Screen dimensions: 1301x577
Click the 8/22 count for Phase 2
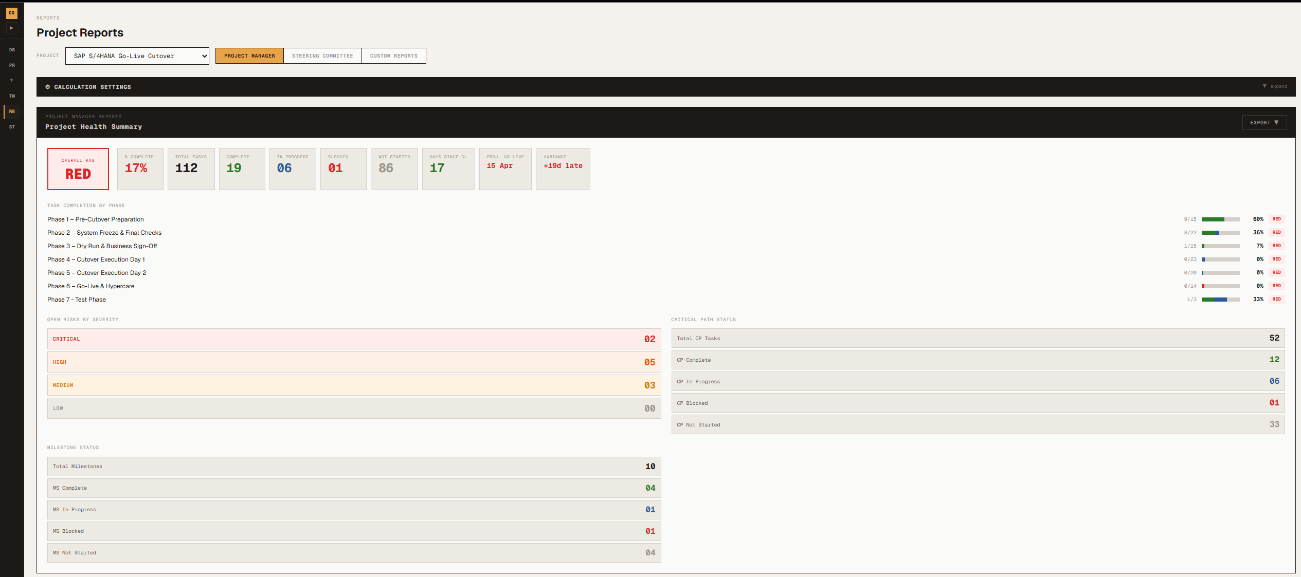1190,233
